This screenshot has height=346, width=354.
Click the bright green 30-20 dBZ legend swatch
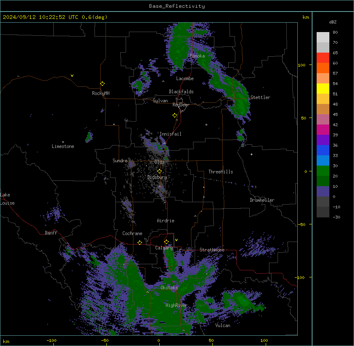[323, 171]
